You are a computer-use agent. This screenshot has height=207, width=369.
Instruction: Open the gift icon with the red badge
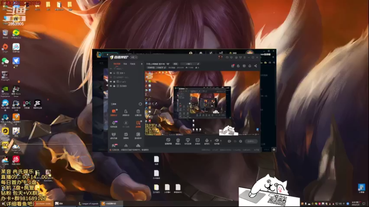[x=232, y=66]
